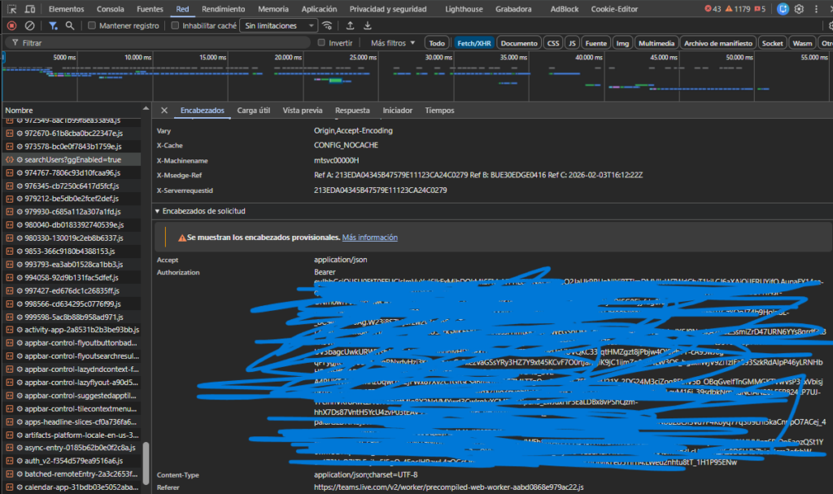Image resolution: width=833 pixels, height=494 pixels.
Task: Click the export HAR download icon
Action: (x=367, y=25)
